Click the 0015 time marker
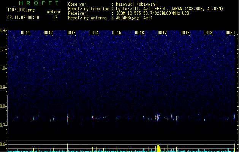 click(117, 33)
